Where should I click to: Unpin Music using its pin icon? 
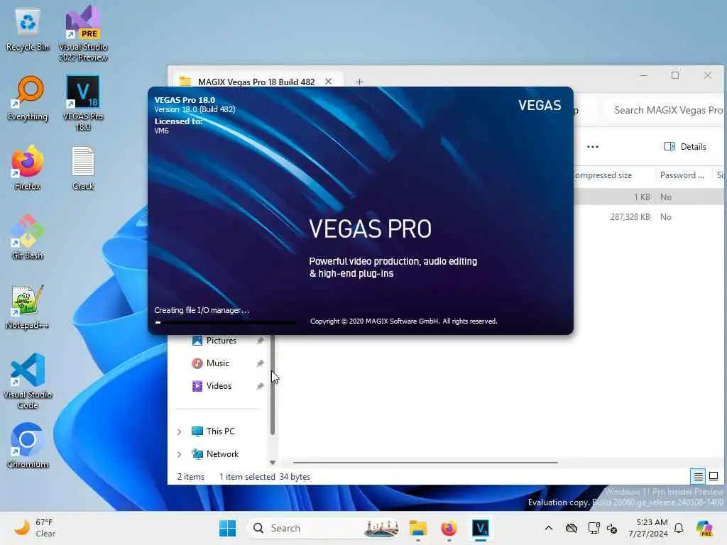(x=260, y=363)
